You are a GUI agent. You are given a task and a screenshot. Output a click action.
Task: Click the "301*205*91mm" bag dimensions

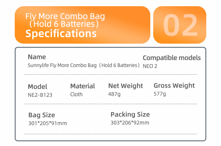tap(47, 123)
